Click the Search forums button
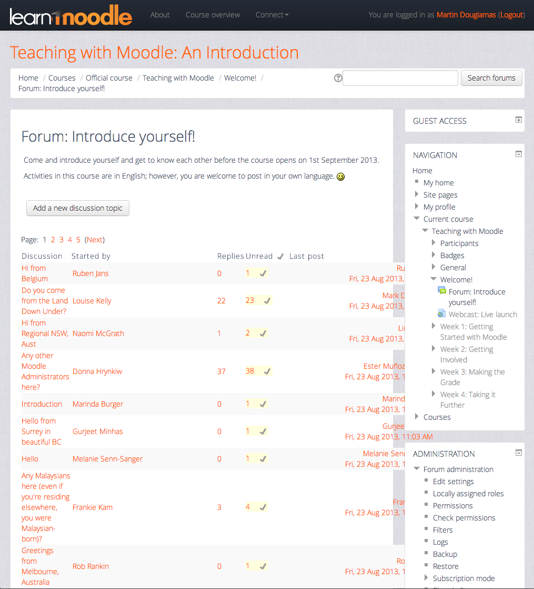534x589 pixels. point(491,78)
